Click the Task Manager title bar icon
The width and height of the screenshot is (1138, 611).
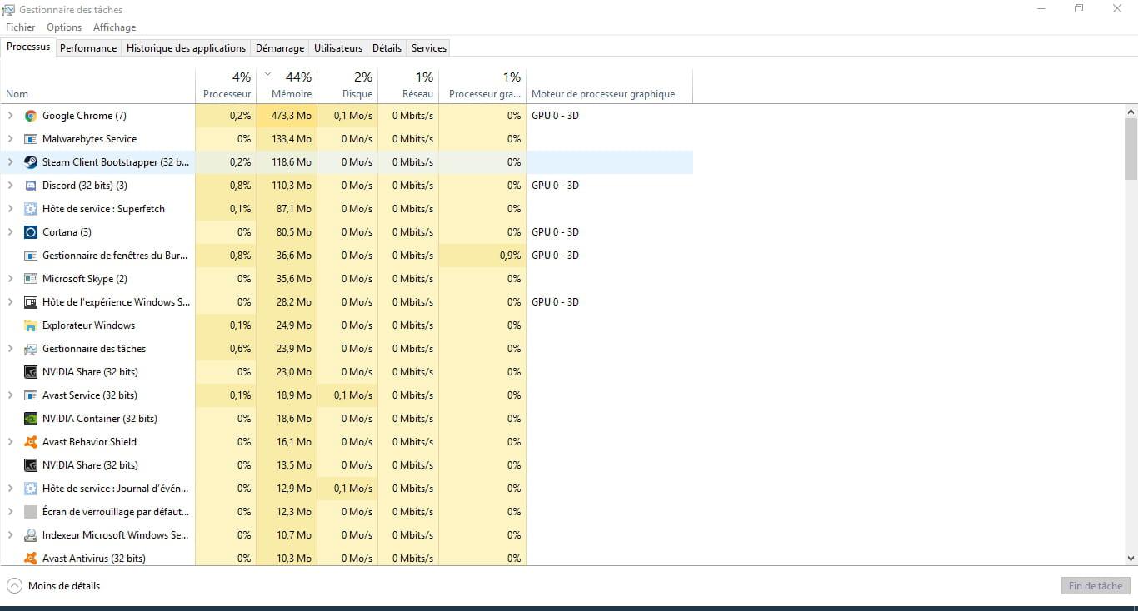pyautogui.click(x=9, y=10)
